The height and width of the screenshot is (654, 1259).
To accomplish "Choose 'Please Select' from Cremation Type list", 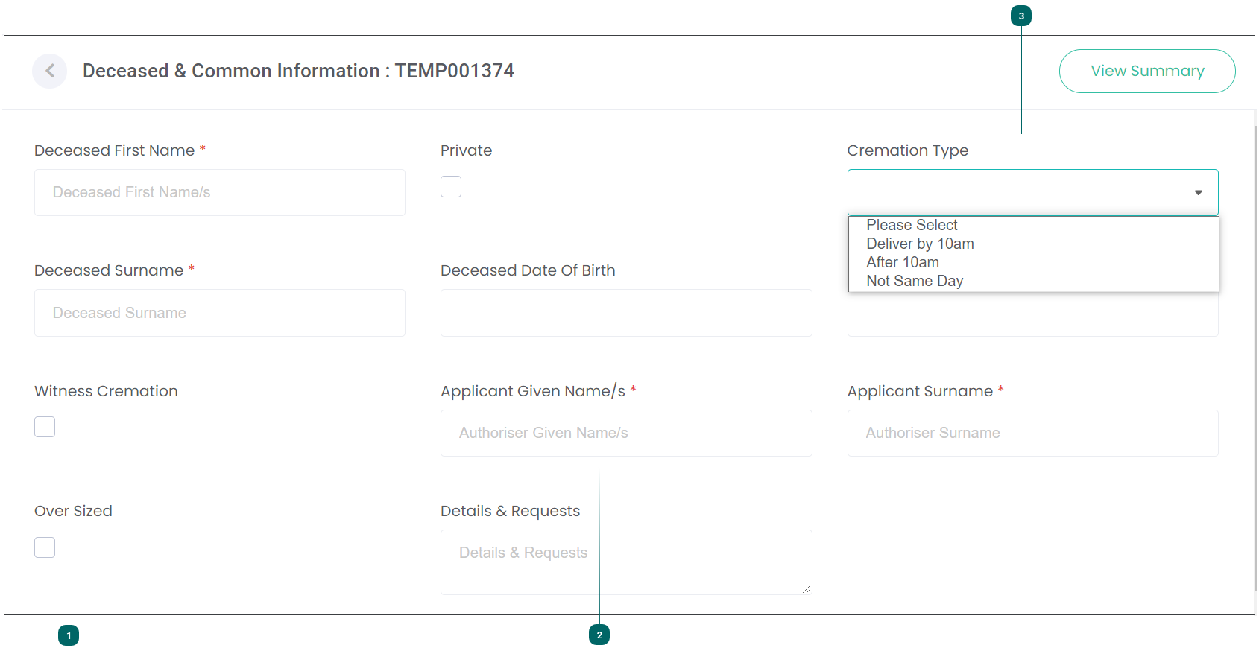I will pyautogui.click(x=1033, y=225).
